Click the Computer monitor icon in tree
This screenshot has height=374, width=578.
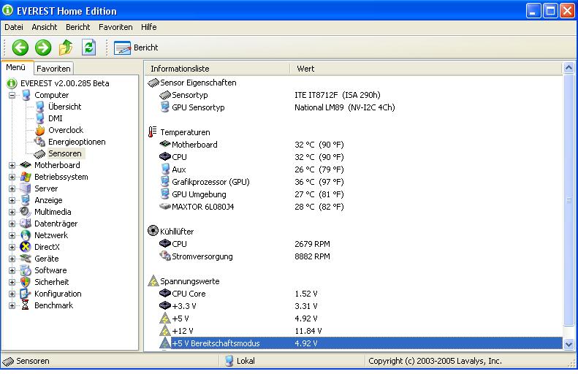tap(26, 95)
